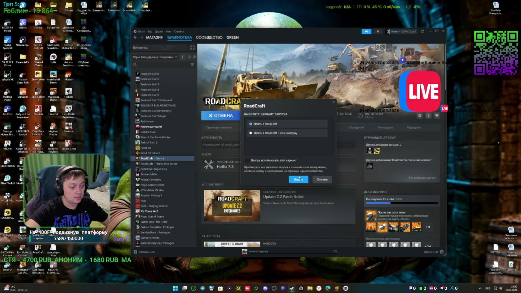The width and height of the screenshot is (521, 293).
Task: Open the Update 7.2 Patch Notes thumbnail
Action: (232, 206)
